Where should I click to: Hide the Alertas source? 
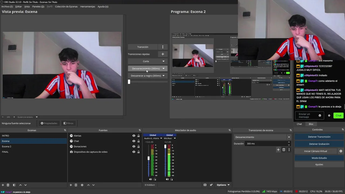[134, 136]
